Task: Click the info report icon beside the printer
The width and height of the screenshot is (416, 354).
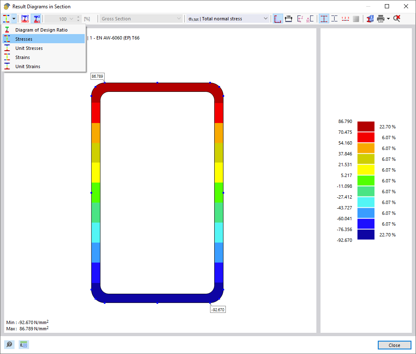Action: (x=370, y=18)
